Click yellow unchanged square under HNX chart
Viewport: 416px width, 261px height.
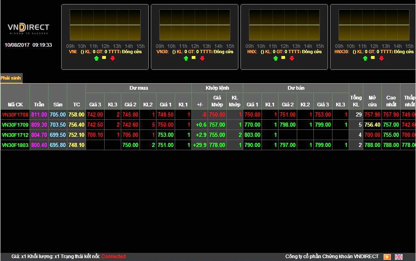click(283, 58)
